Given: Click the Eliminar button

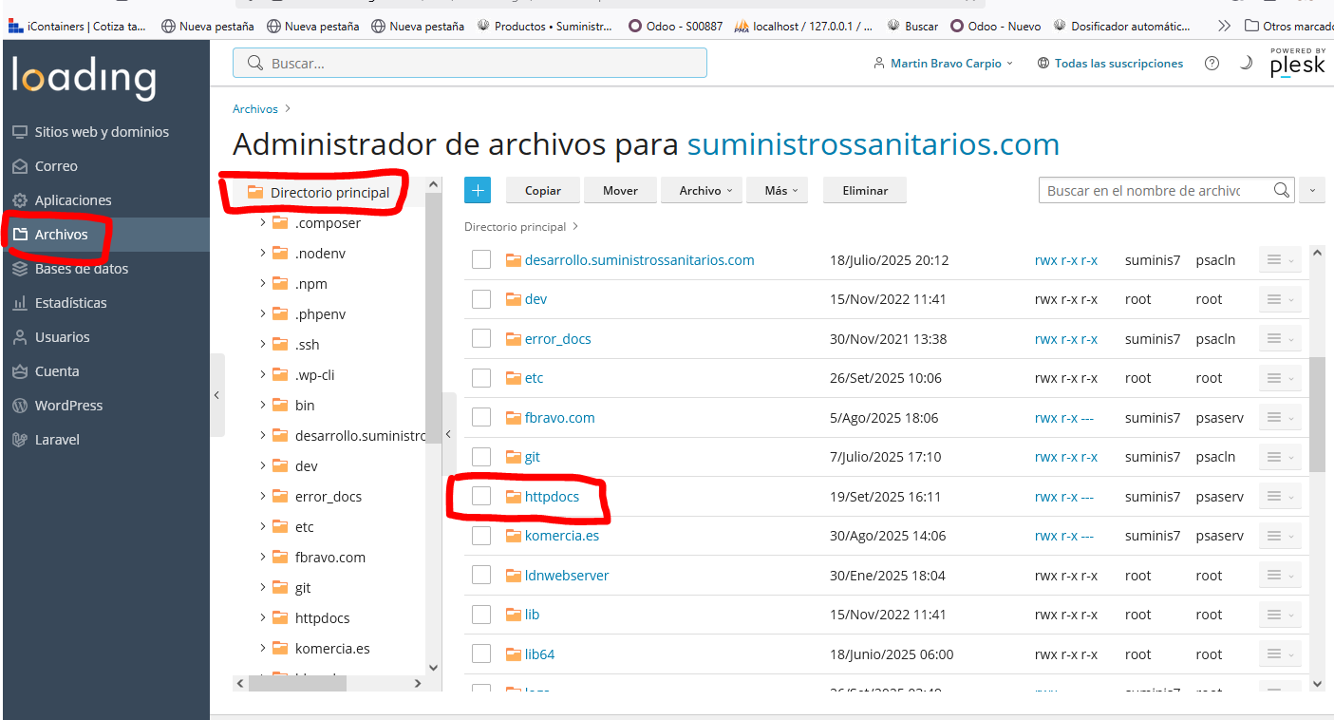Looking at the screenshot, I should 864,190.
